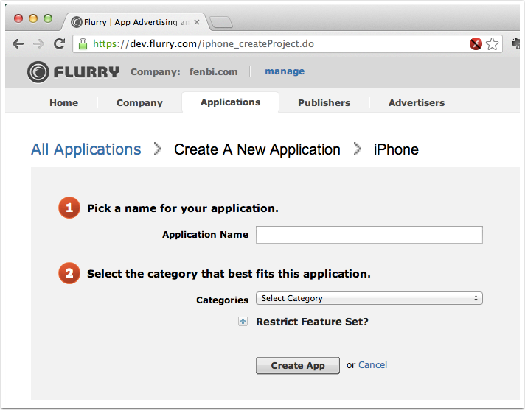
Task: Follow the All Applications breadcrumb link
Action: [86, 149]
